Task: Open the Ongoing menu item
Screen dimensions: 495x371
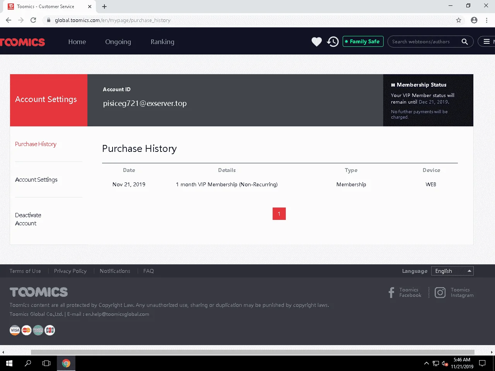Action: [118, 42]
